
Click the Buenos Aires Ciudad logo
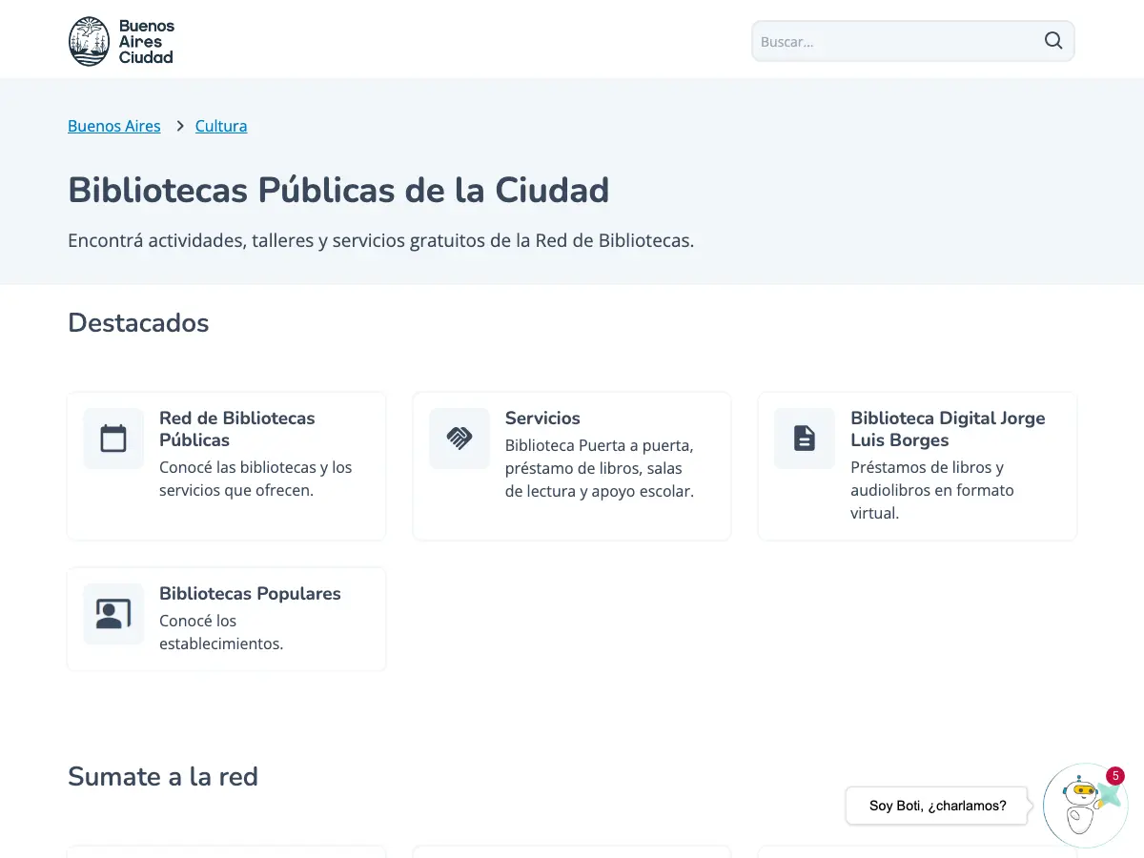pyautogui.click(x=121, y=41)
